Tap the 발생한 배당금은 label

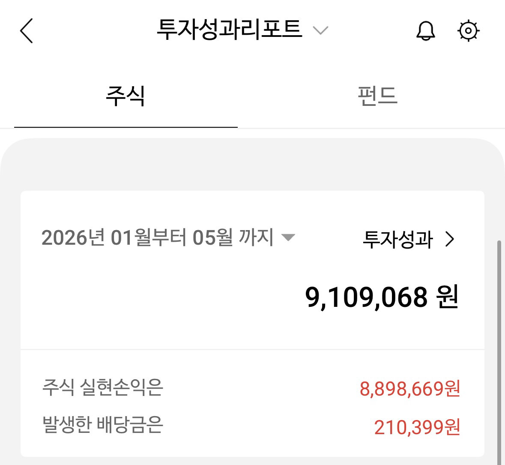[x=102, y=424]
